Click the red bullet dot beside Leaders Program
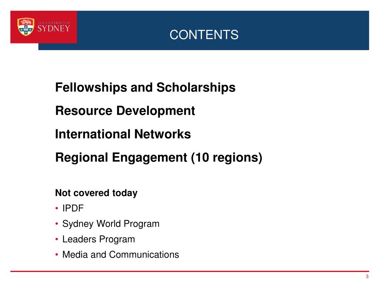Viewport: 378px width, 283px height. pos(56,239)
